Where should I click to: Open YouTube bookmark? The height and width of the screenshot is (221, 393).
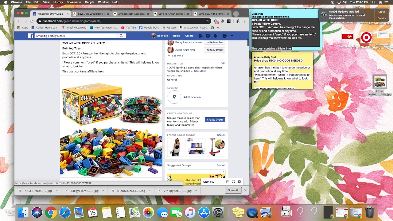click(x=128, y=28)
